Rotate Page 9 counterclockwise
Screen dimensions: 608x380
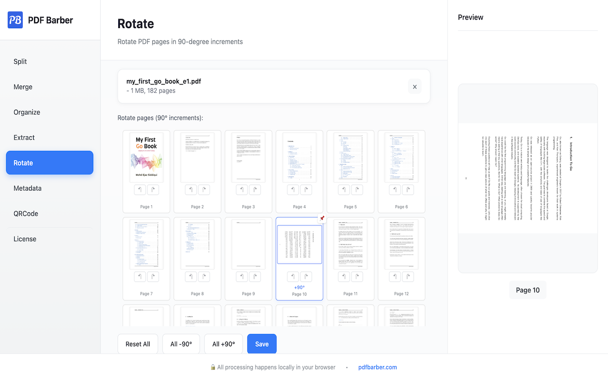[x=242, y=277]
